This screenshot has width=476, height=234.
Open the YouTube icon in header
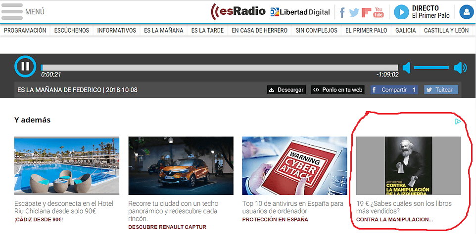click(x=378, y=12)
